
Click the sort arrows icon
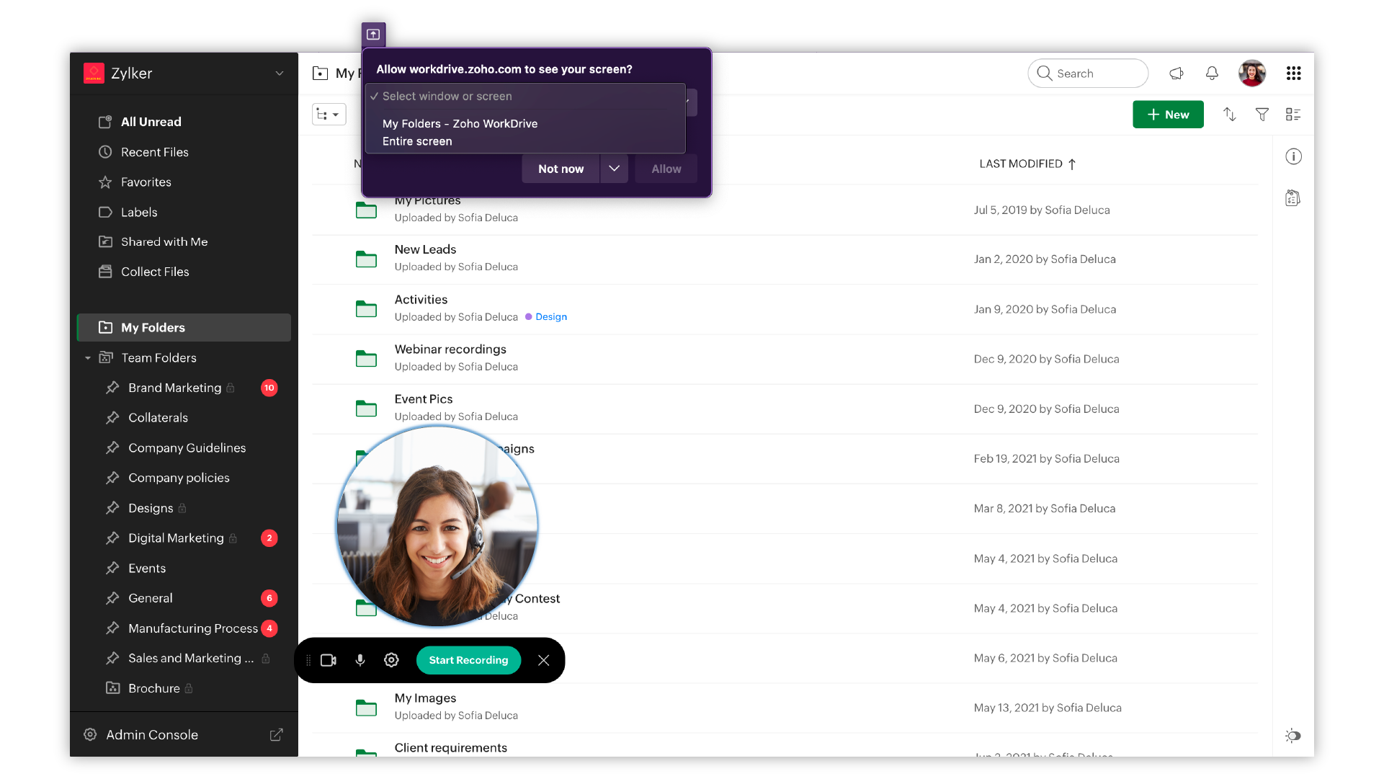pyautogui.click(x=1230, y=115)
